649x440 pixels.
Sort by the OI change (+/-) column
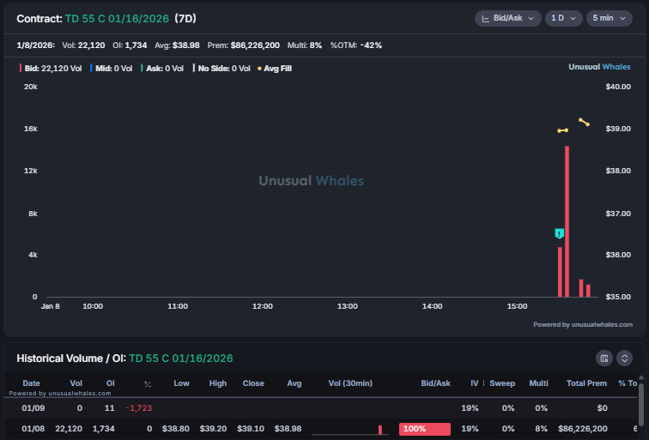click(148, 384)
